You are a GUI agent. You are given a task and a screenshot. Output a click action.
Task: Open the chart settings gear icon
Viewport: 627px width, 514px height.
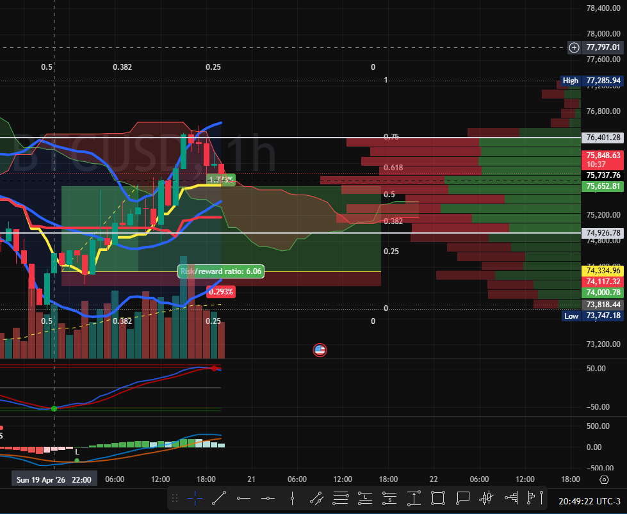[x=604, y=479]
